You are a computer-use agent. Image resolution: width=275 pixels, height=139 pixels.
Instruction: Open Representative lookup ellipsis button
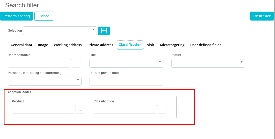click(76, 63)
